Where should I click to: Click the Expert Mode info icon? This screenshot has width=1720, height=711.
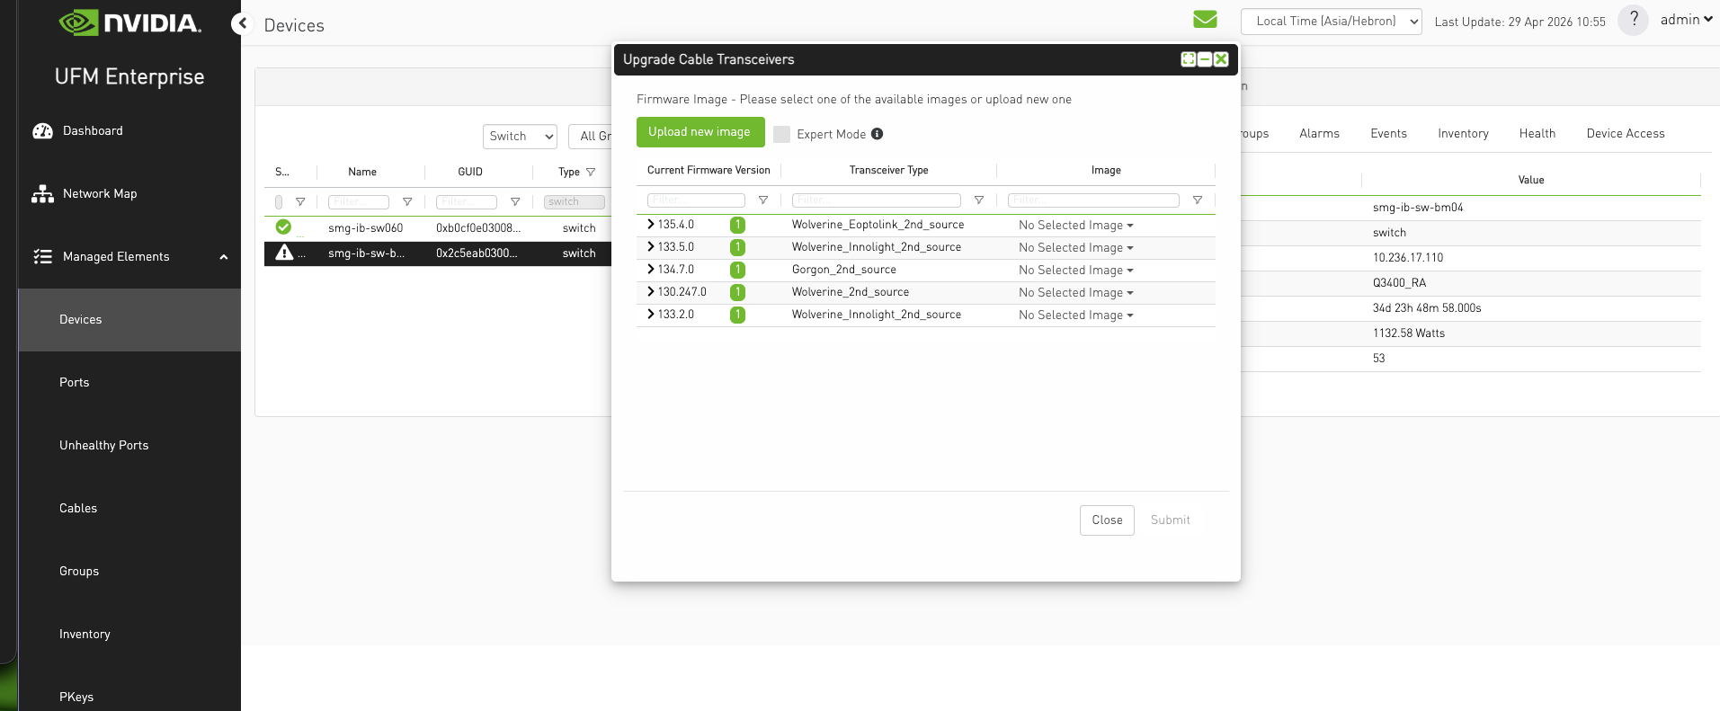(x=877, y=134)
